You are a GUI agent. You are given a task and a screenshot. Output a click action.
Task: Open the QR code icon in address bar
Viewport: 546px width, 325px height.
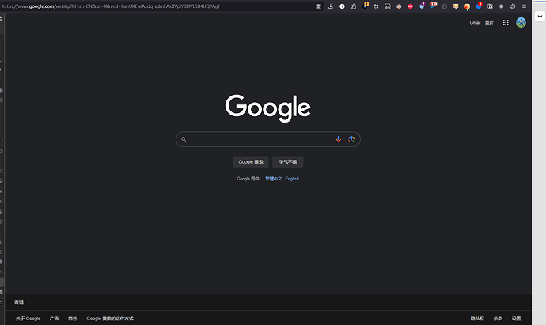tap(318, 6)
